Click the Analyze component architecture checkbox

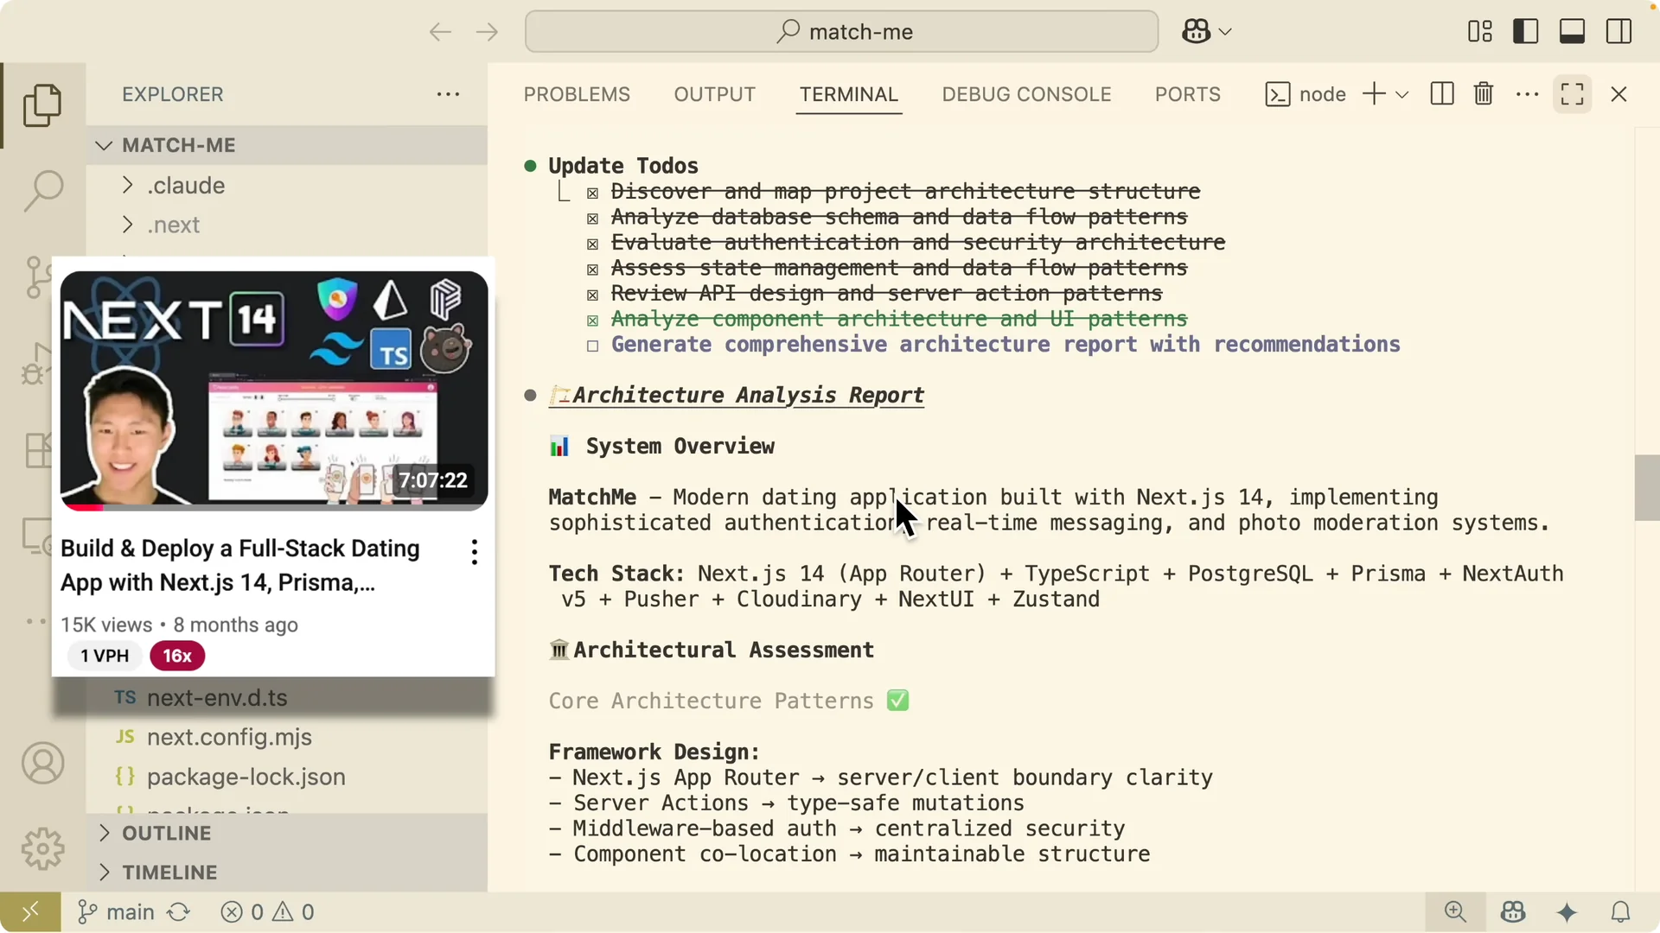coord(592,321)
